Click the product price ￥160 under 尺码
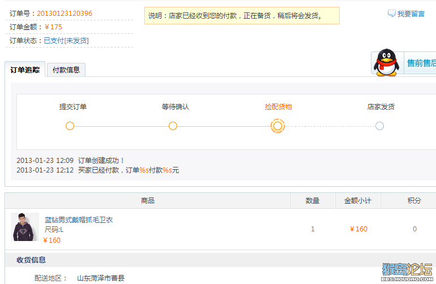The width and height of the screenshot is (436, 284). 52,240
